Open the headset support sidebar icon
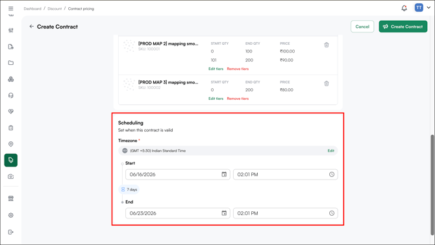The image size is (435, 245). [11, 95]
